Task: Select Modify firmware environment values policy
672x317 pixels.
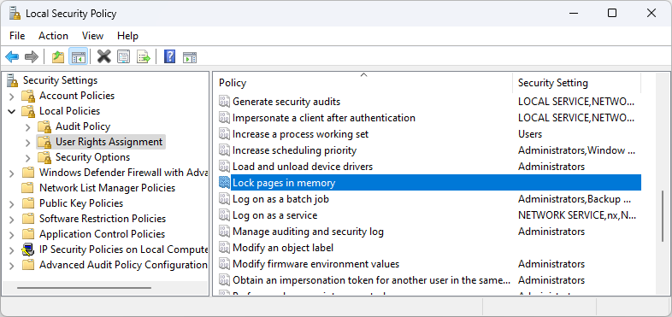Action: (x=315, y=264)
